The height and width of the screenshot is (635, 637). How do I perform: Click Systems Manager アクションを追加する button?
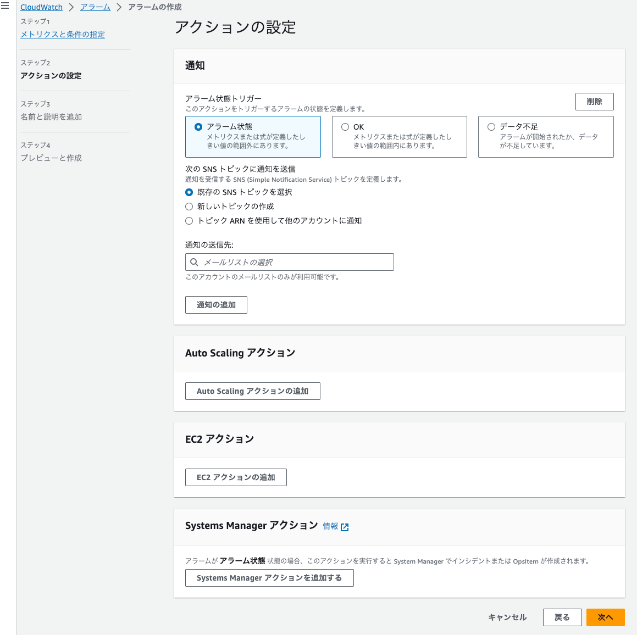269,578
